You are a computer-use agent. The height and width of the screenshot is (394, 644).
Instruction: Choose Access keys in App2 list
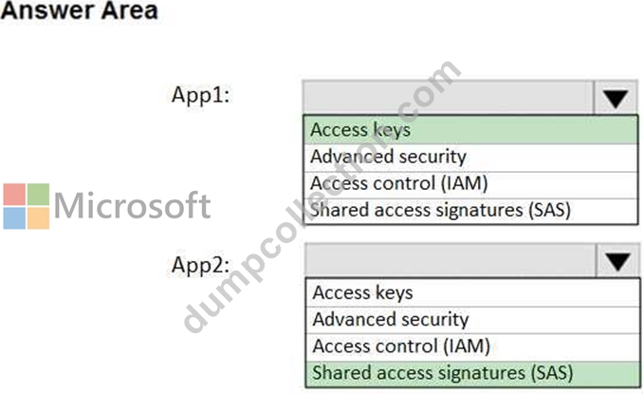472,292
